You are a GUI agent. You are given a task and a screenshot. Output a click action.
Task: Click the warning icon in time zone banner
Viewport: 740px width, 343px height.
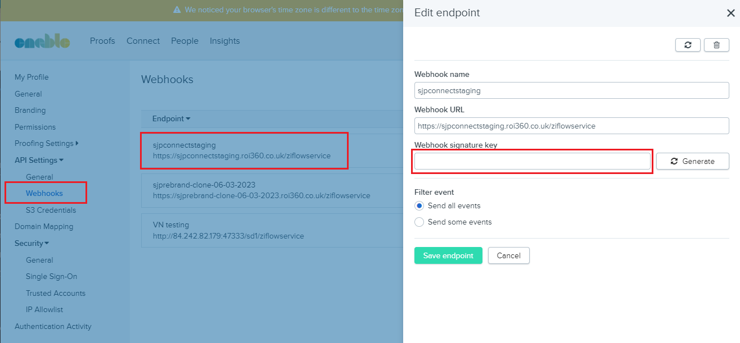tap(177, 10)
